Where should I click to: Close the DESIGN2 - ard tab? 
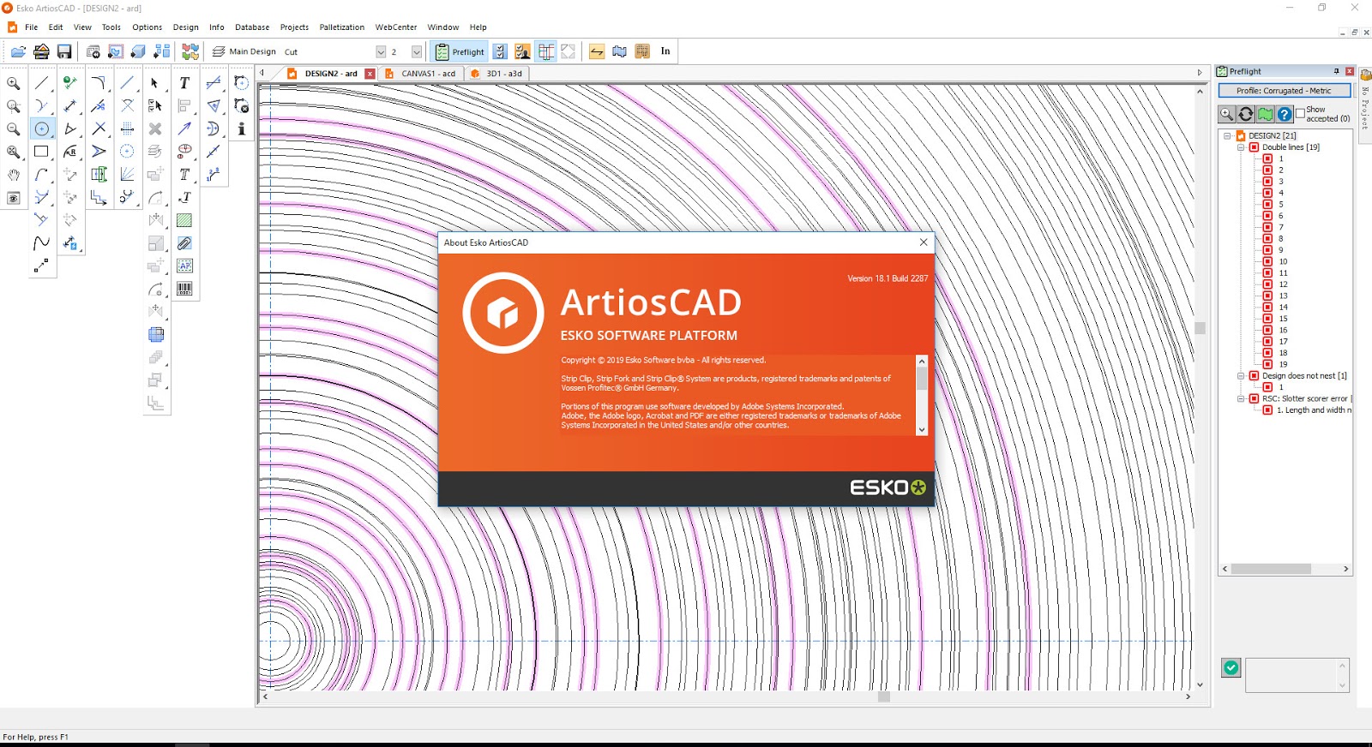[x=370, y=74]
